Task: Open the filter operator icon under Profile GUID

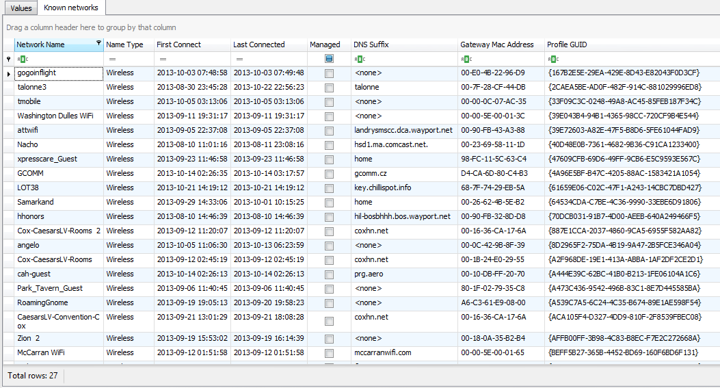Action: click(x=553, y=59)
